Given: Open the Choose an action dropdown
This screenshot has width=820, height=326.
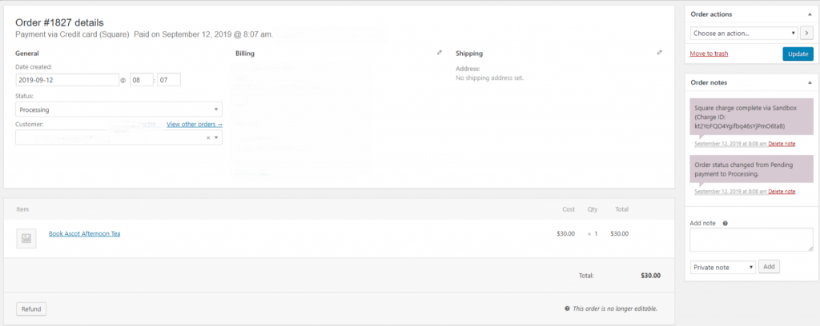Looking at the screenshot, I should coord(744,33).
